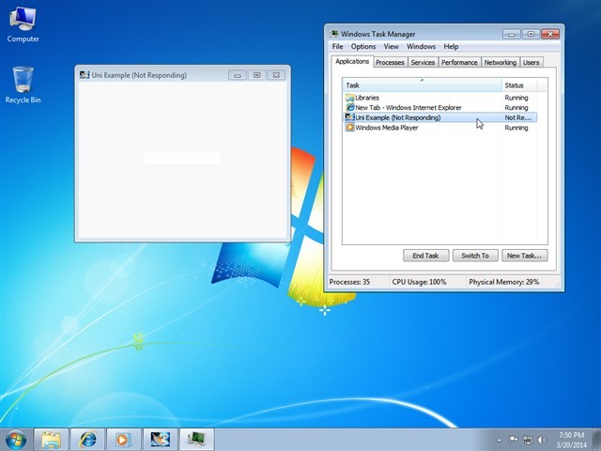Click the Libraries folder icon in task list
This screenshot has width=601, height=451.
point(349,98)
